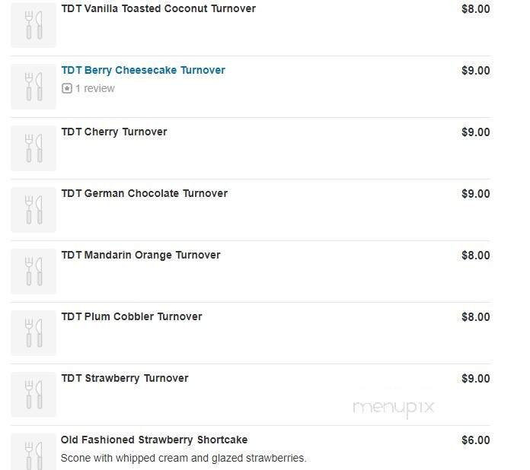The image size is (530, 470).
Task: Select TDT Cherry Turnover item name
Action: tap(114, 132)
